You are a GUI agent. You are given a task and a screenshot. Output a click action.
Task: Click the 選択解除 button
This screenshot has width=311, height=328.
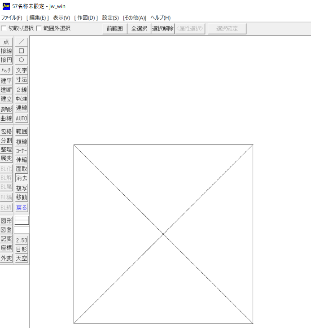click(163, 29)
